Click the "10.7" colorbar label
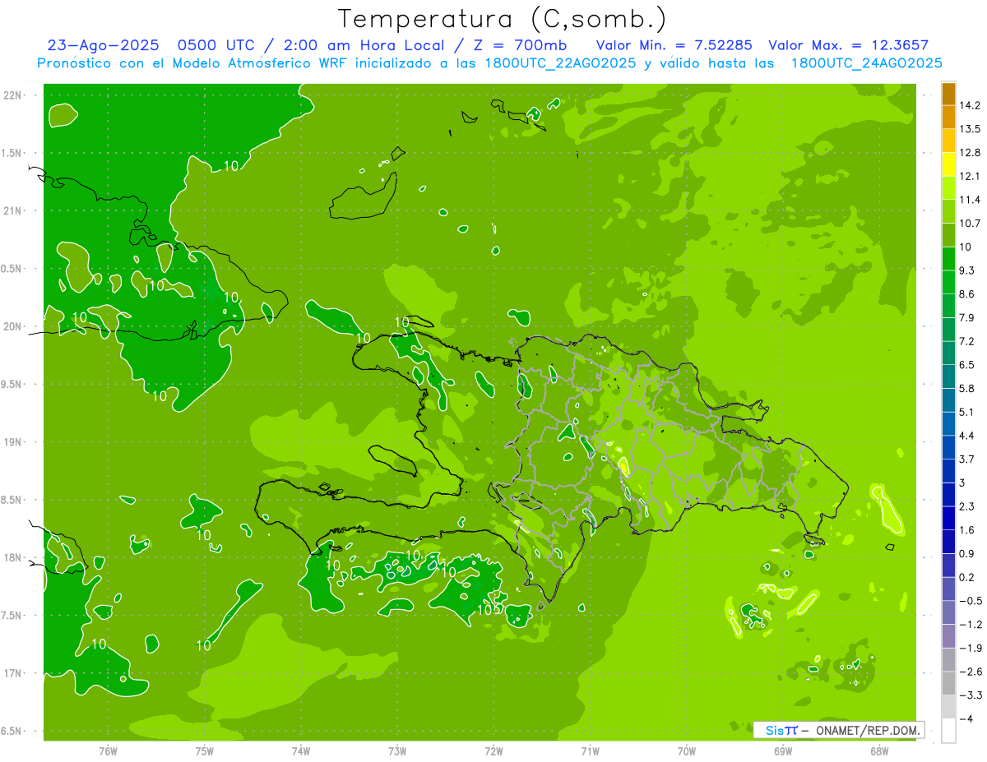This screenshot has width=987, height=762. pyautogui.click(x=970, y=223)
